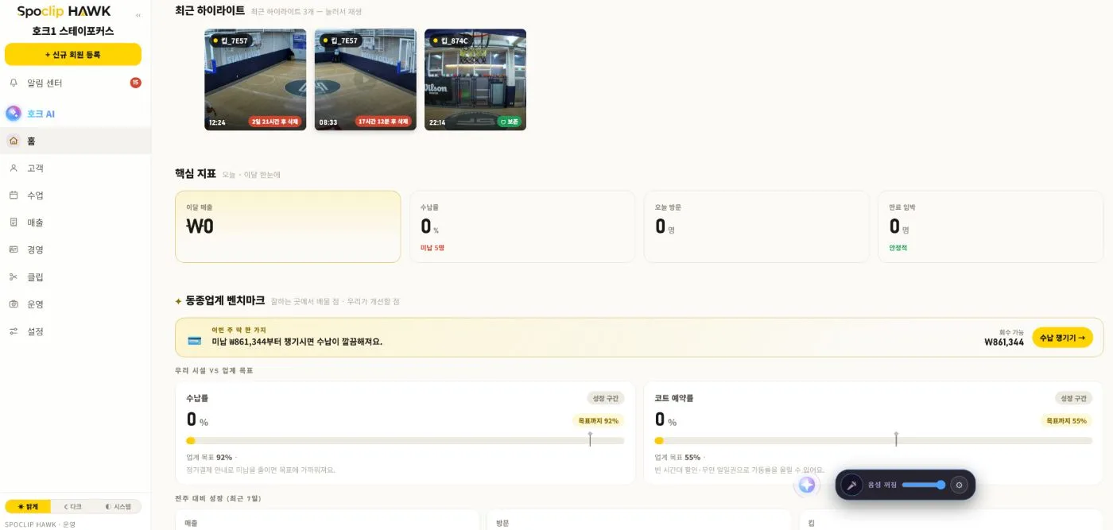Adjust the voice volume slider
Viewport: 1113px width, 530px height.
coord(924,485)
